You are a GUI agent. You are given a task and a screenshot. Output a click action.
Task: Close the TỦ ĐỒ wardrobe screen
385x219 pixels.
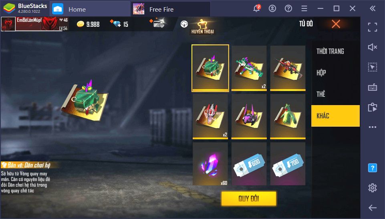(336, 24)
